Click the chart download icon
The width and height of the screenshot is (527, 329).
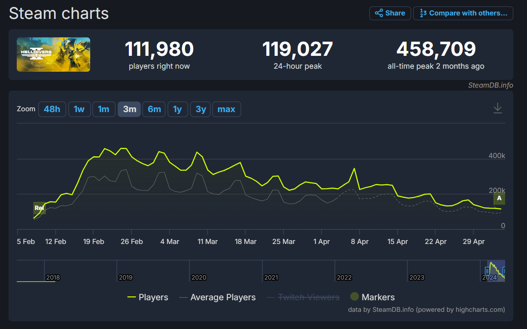click(x=497, y=108)
